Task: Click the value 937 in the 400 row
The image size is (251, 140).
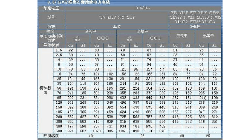Action: [x=97, y=126]
